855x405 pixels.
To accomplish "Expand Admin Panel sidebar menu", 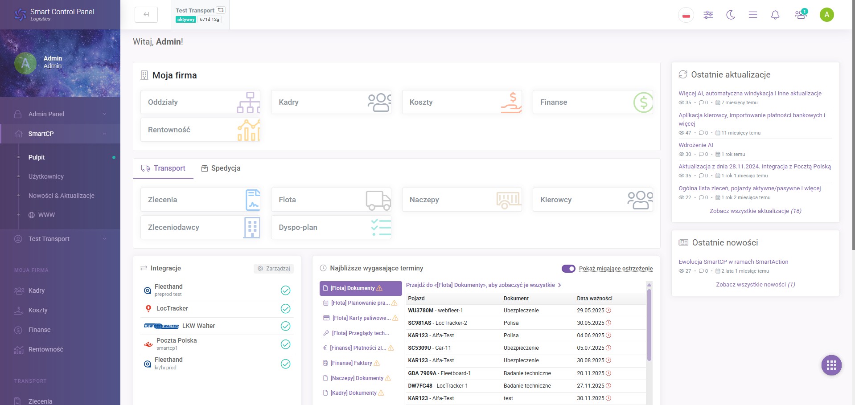I will 60,114.
